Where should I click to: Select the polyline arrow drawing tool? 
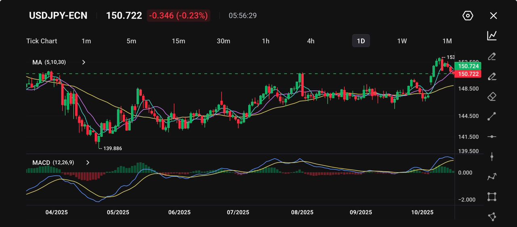[x=492, y=177]
